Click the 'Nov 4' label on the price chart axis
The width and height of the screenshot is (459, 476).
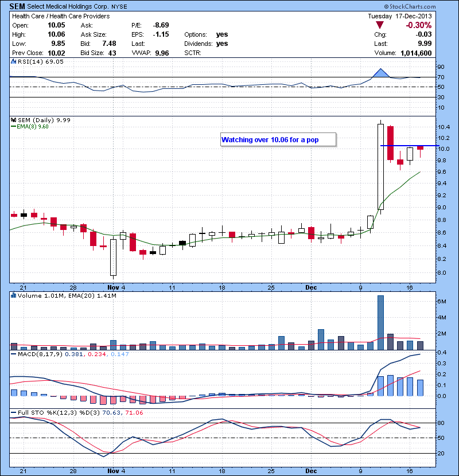click(x=116, y=287)
